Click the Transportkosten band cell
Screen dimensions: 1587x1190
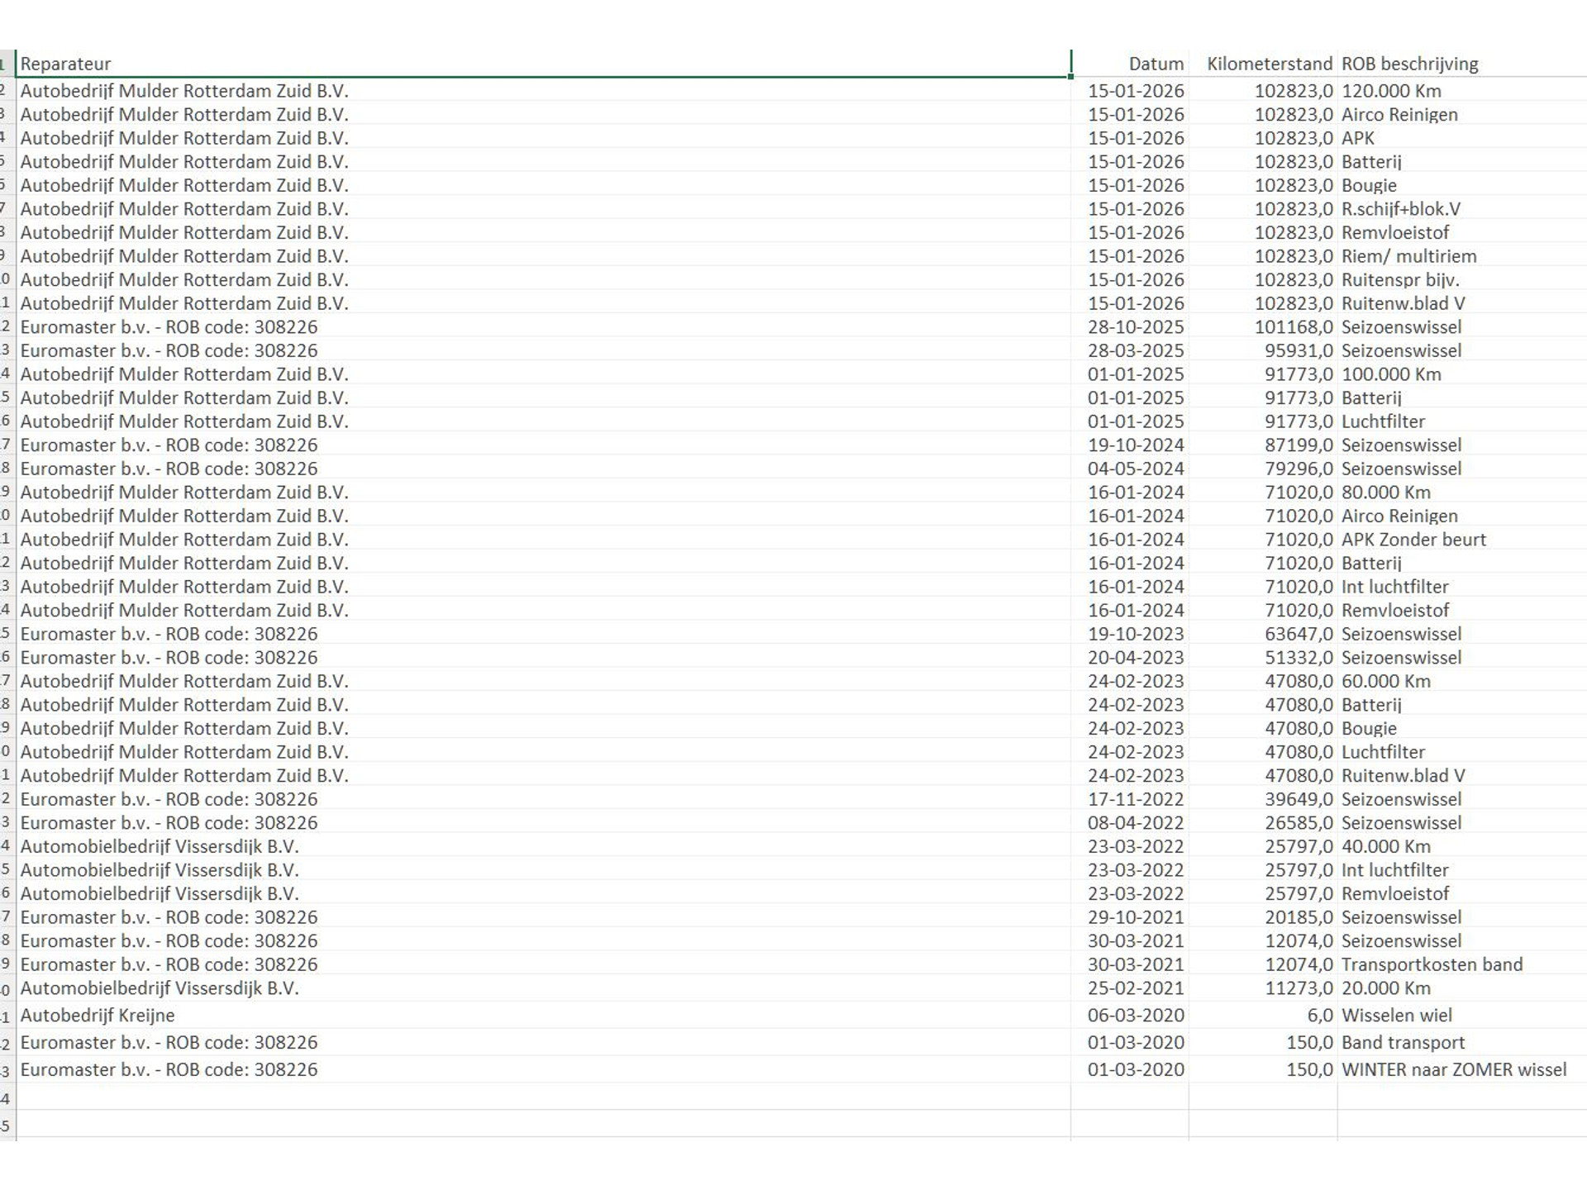1432,964
